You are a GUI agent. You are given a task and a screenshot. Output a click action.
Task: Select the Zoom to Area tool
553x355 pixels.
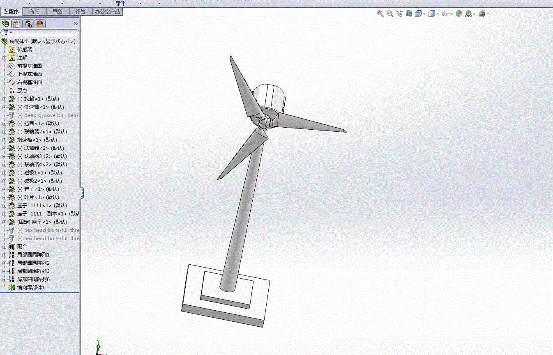click(389, 14)
